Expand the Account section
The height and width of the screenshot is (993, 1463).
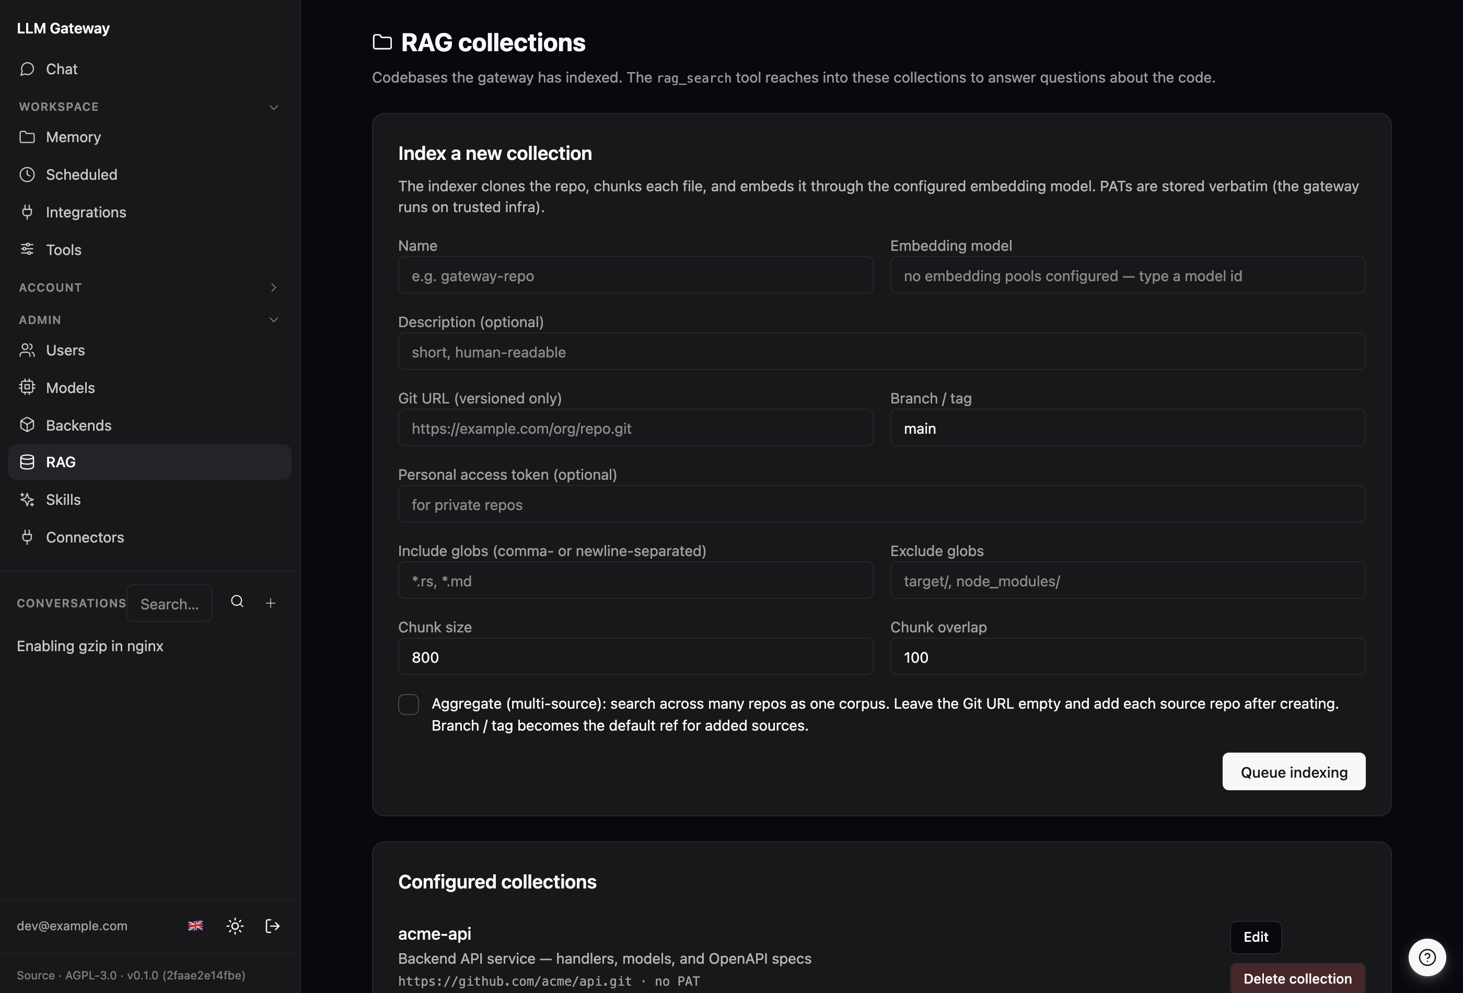pos(150,288)
